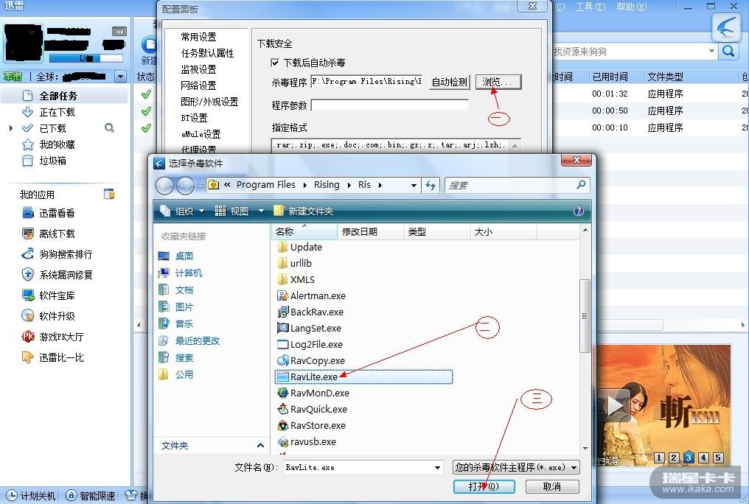Open 帮助(H) menu in Xunlei

pyautogui.click(x=632, y=7)
